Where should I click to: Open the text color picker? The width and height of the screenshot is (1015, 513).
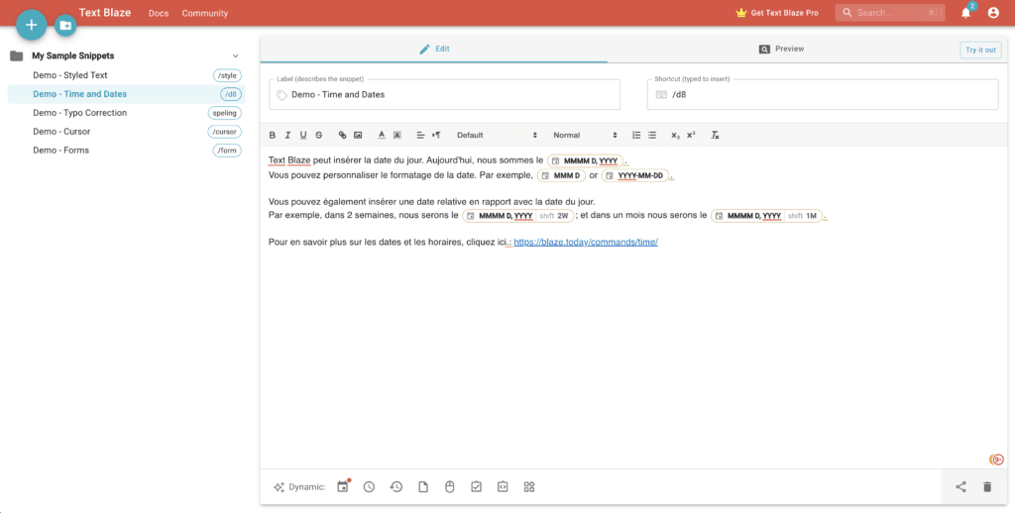coord(382,136)
